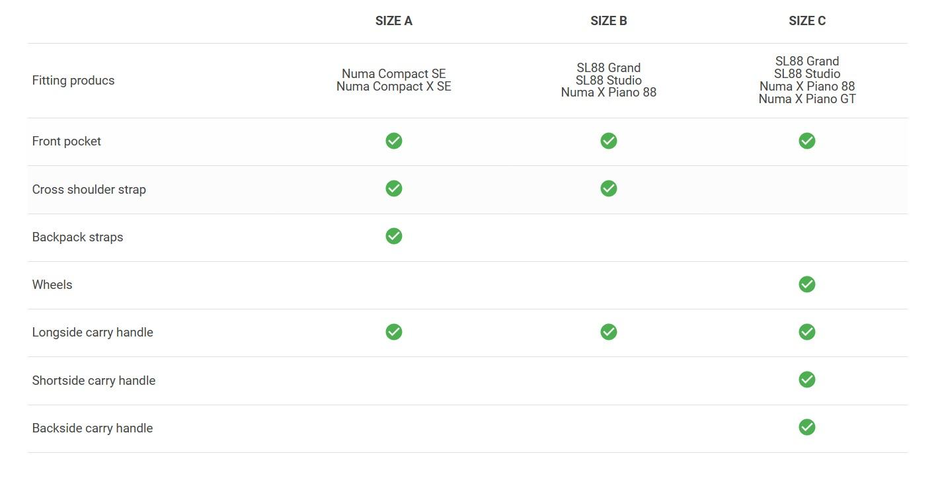Click the Wheels row label
This screenshot has width=940, height=480.
[52, 285]
